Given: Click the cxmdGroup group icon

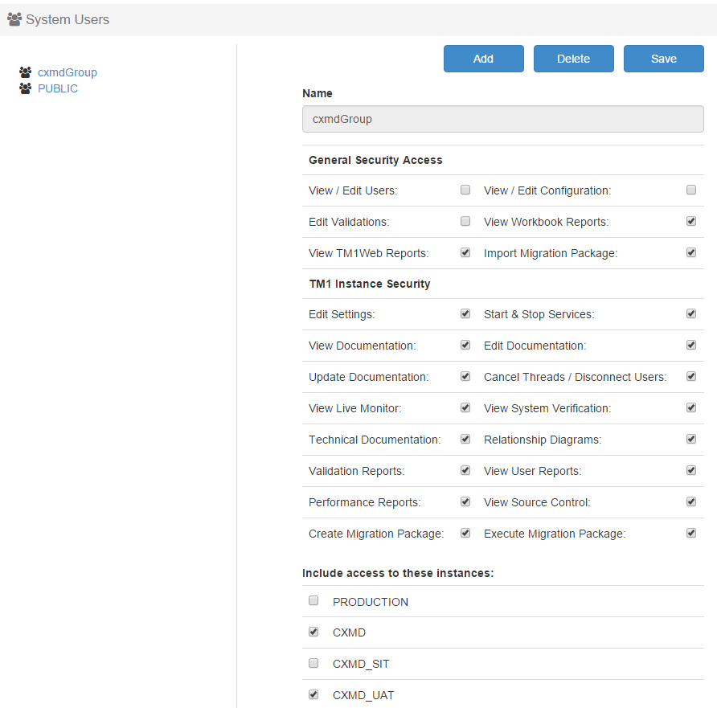Looking at the screenshot, I should [26, 72].
